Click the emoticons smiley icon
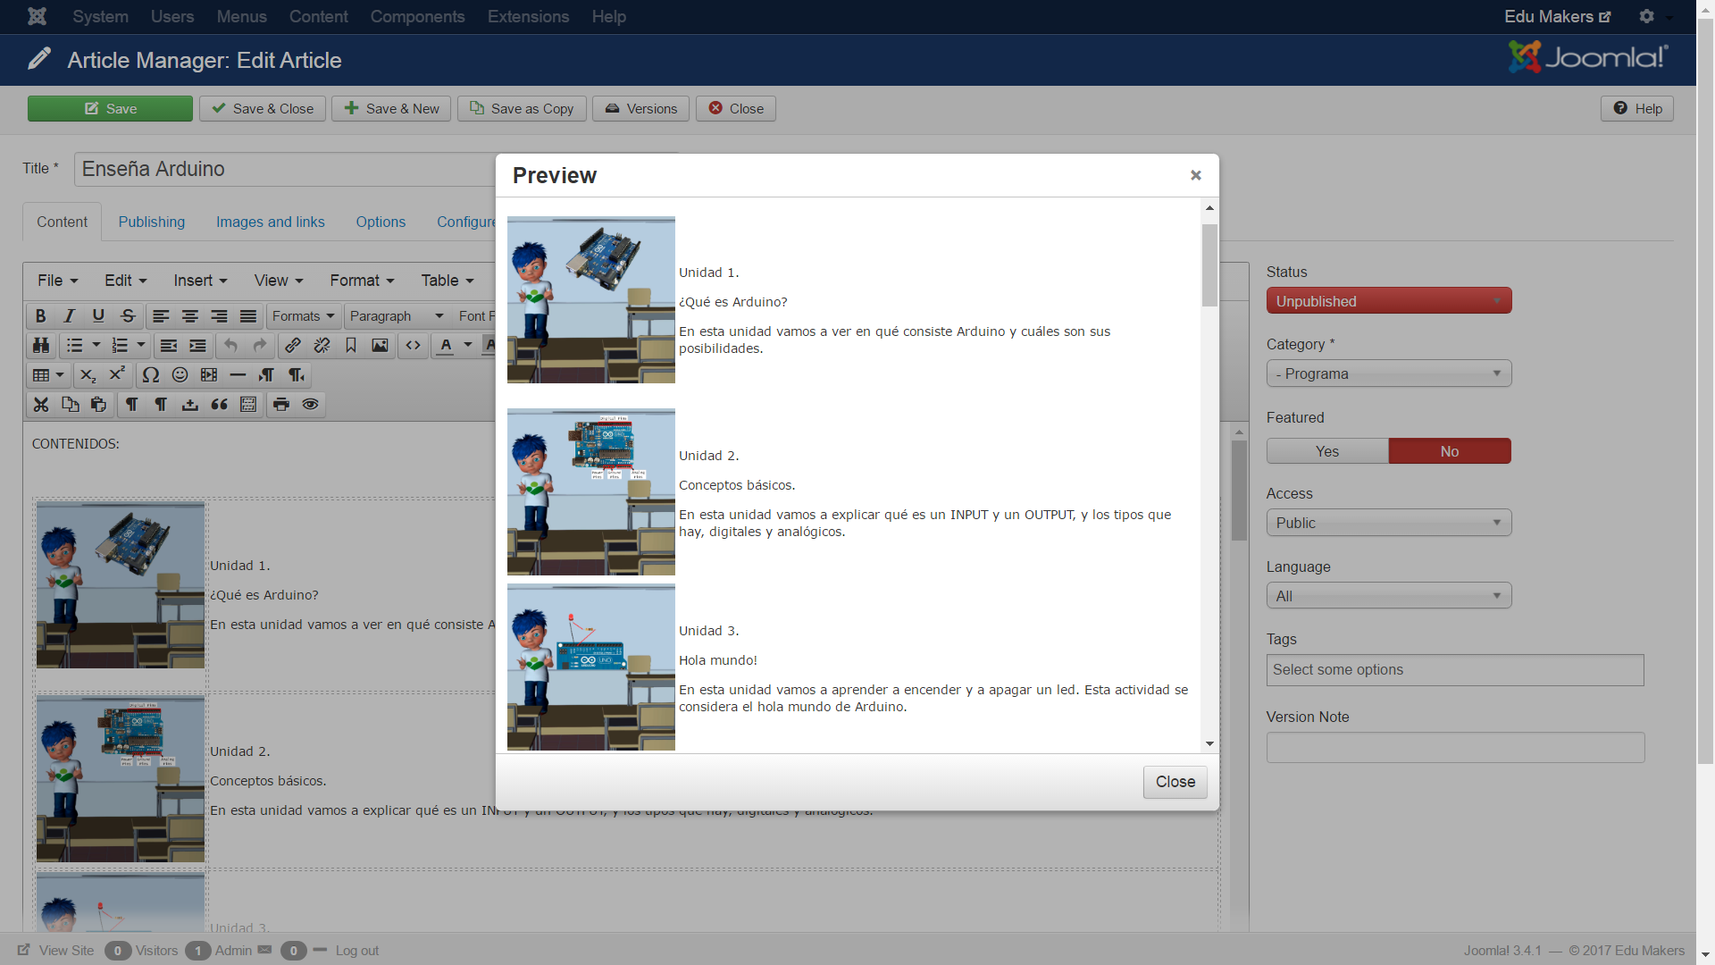This screenshot has height=965, width=1715. (x=180, y=375)
